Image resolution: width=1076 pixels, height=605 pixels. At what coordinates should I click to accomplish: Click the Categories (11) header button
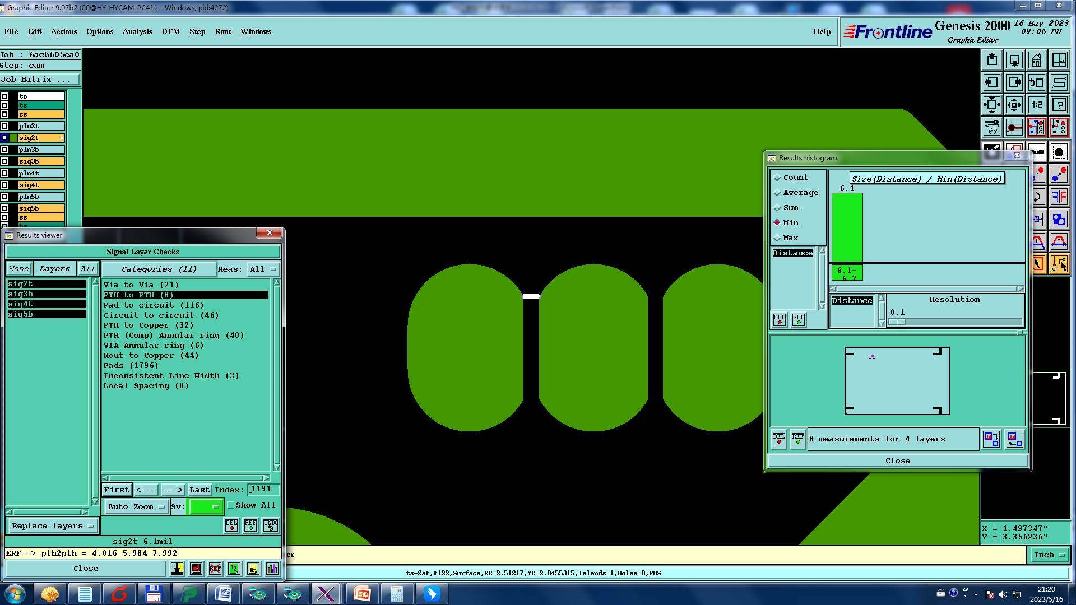click(x=159, y=269)
